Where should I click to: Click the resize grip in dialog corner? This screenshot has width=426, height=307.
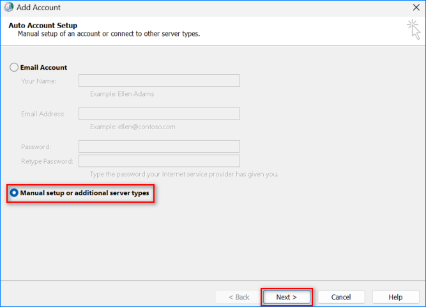point(422,303)
